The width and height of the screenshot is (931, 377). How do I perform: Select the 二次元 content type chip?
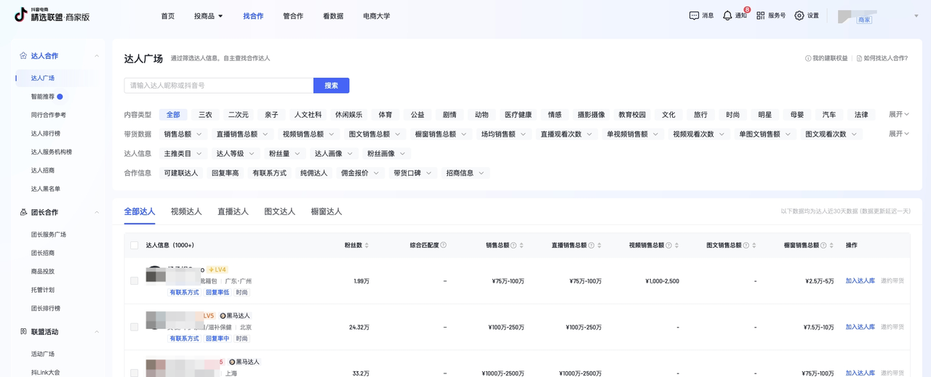point(238,115)
